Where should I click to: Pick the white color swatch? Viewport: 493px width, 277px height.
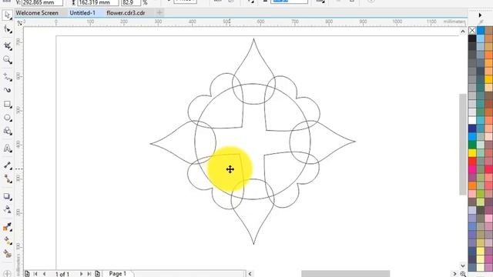pos(472,120)
